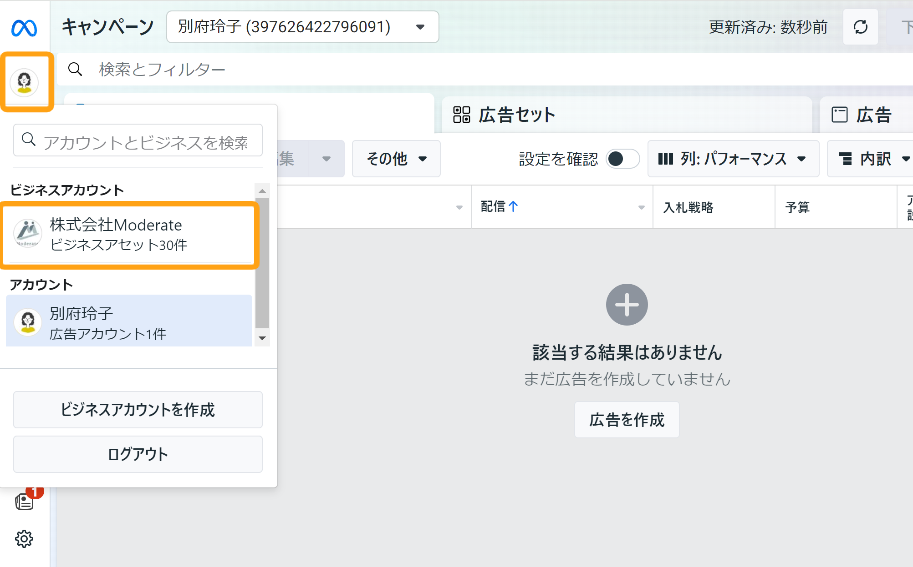The width and height of the screenshot is (913, 567).
Task: Click the 該当する結果はありません message
Action: pyautogui.click(x=627, y=352)
